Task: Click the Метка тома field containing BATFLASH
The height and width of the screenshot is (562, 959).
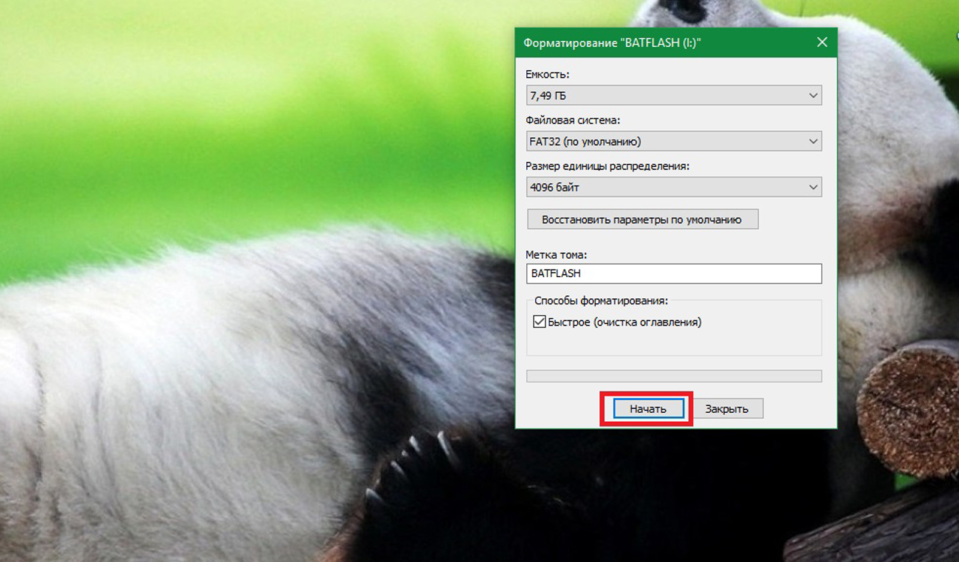Action: 674,273
